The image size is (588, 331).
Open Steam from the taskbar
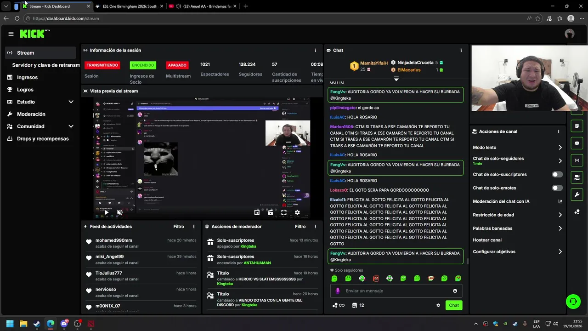tap(37, 324)
